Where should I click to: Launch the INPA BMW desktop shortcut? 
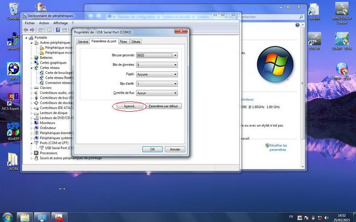pos(14,71)
